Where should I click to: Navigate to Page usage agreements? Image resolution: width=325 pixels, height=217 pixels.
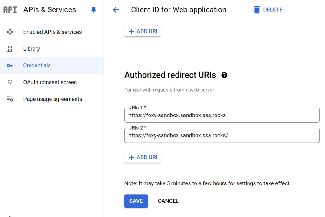click(x=52, y=99)
